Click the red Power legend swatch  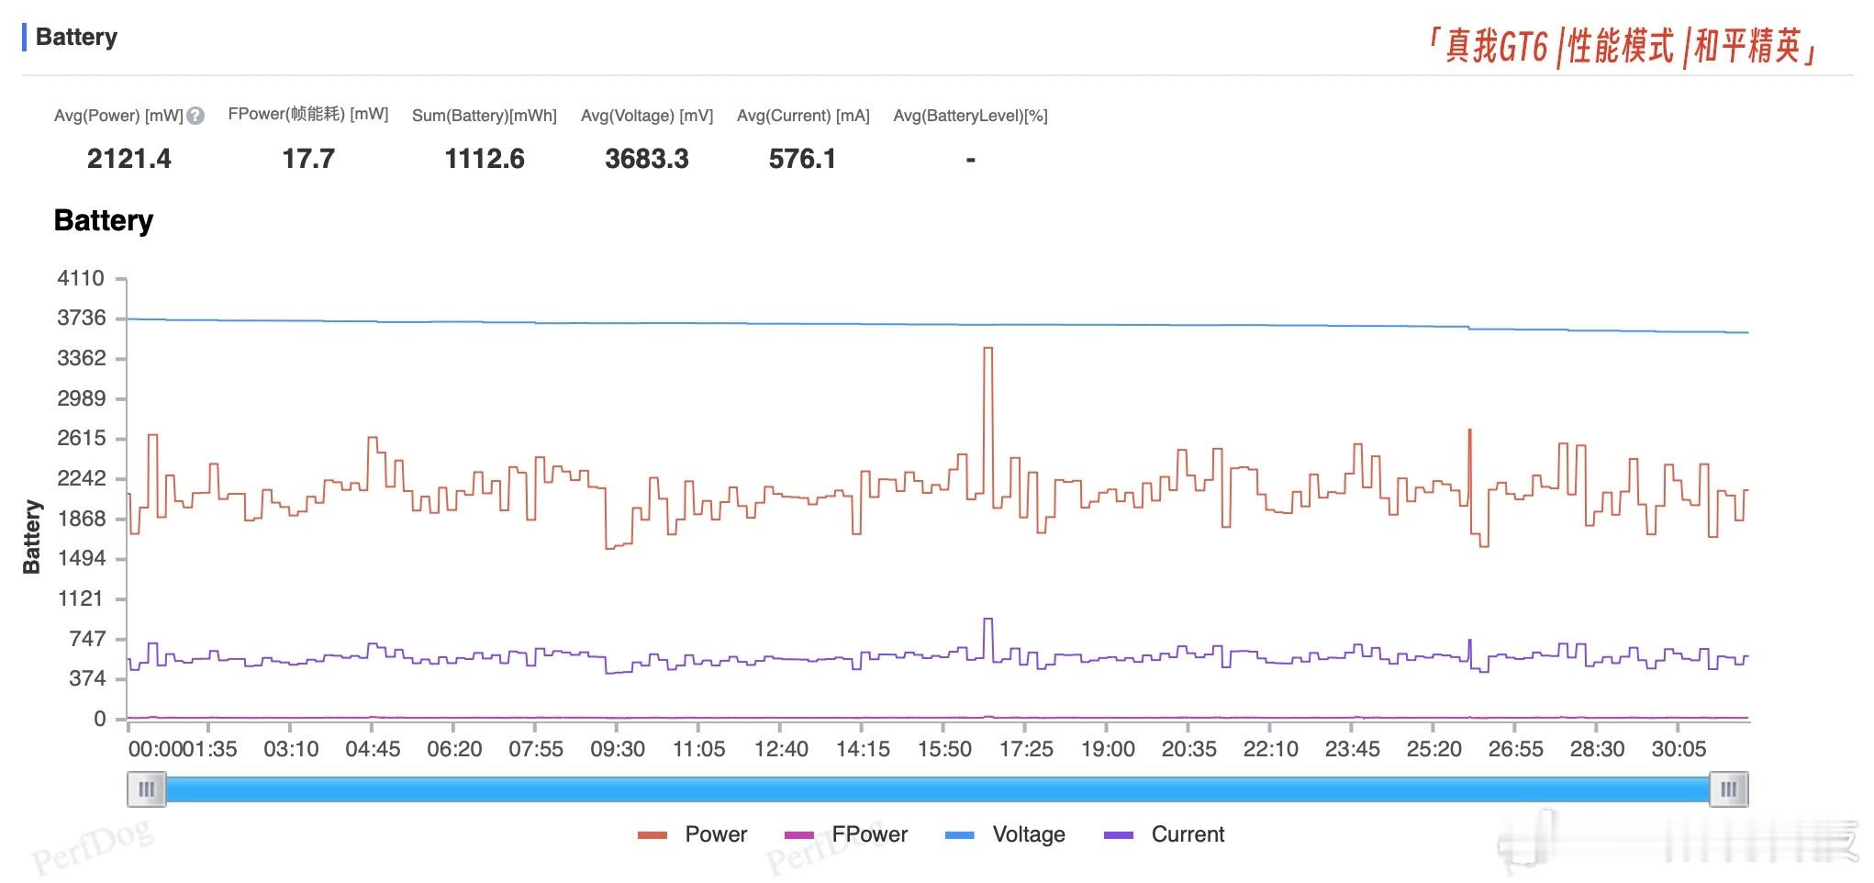point(653,835)
